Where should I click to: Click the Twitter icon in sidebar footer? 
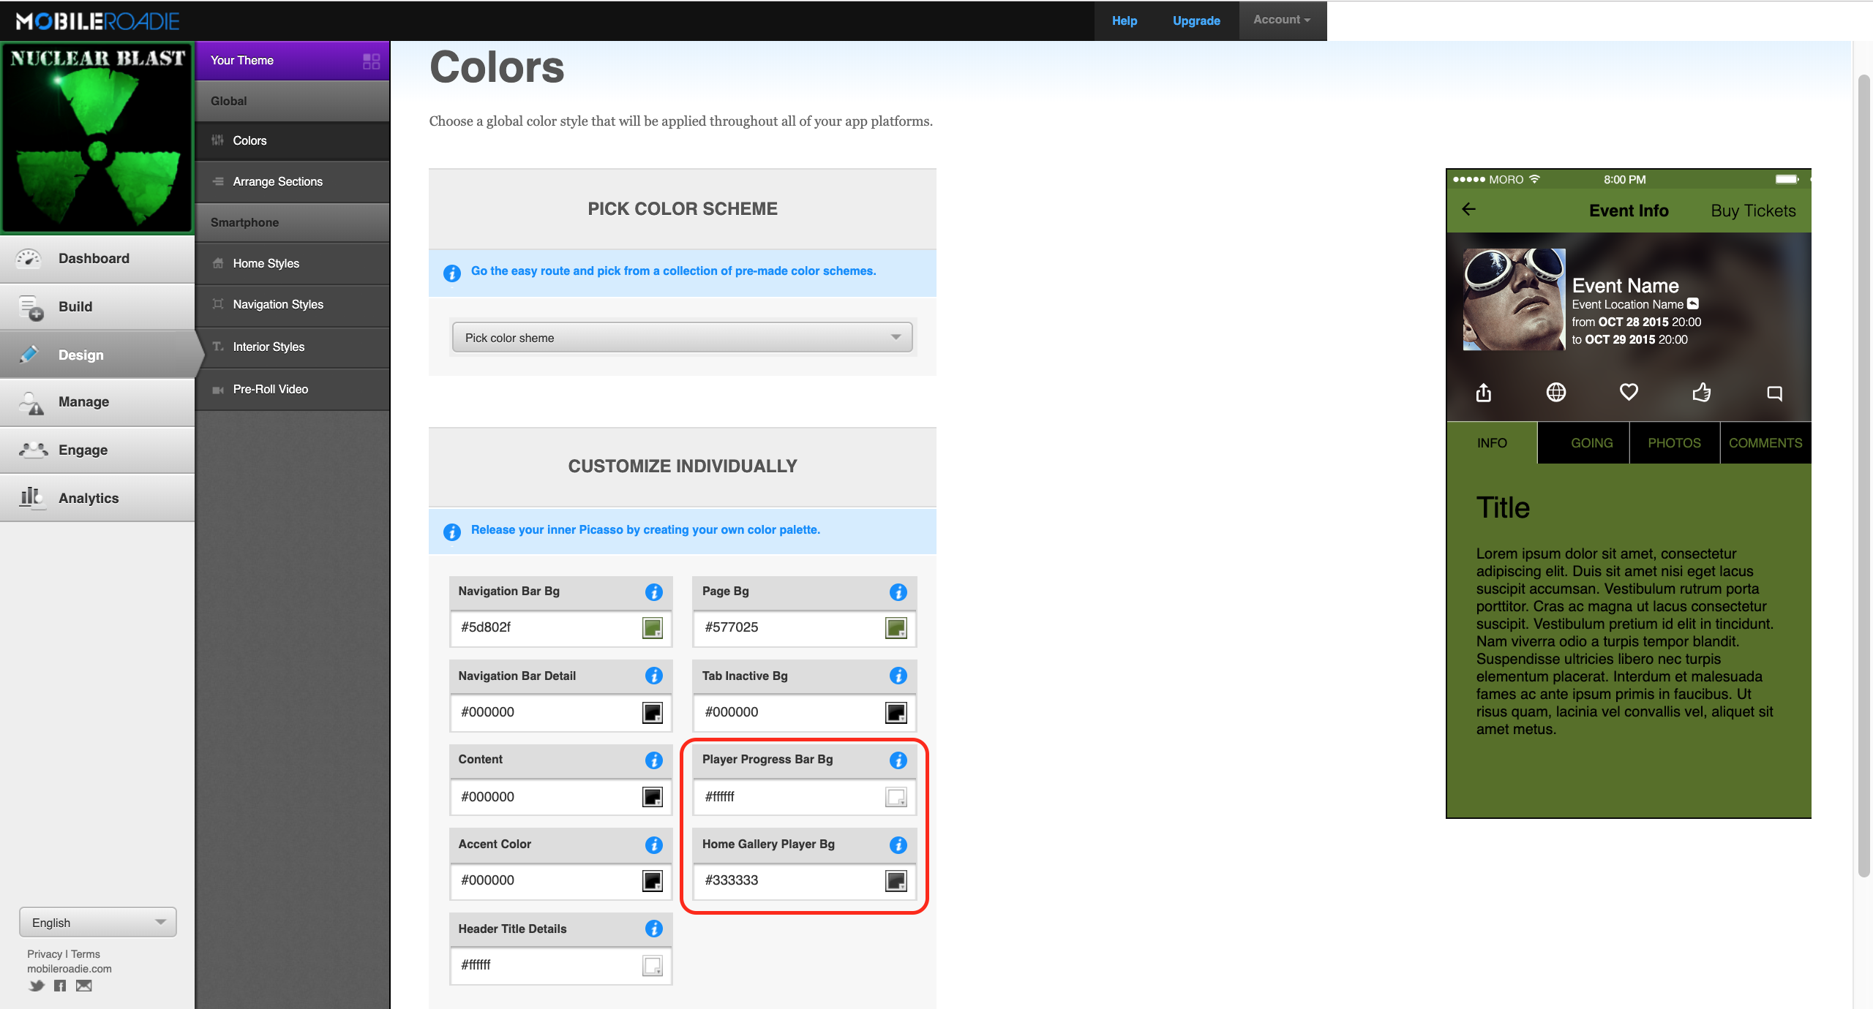pos(36,986)
